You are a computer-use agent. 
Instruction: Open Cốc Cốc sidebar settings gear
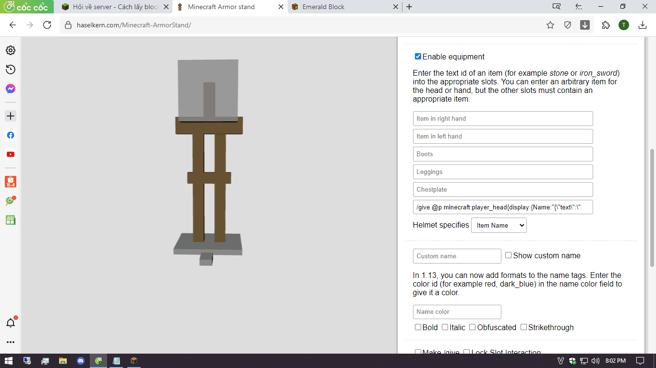coord(11,50)
